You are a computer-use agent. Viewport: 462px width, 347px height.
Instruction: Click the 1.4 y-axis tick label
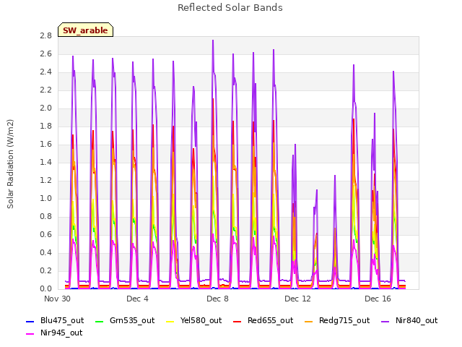pyautogui.click(x=45, y=162)
